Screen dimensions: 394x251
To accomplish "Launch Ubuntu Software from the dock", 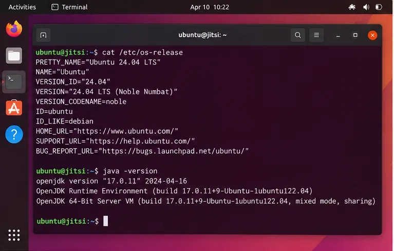I will tap(14, 107).
